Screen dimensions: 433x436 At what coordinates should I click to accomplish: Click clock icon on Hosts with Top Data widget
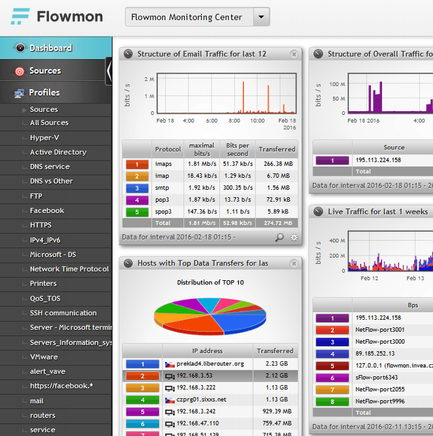coord(128,263)
